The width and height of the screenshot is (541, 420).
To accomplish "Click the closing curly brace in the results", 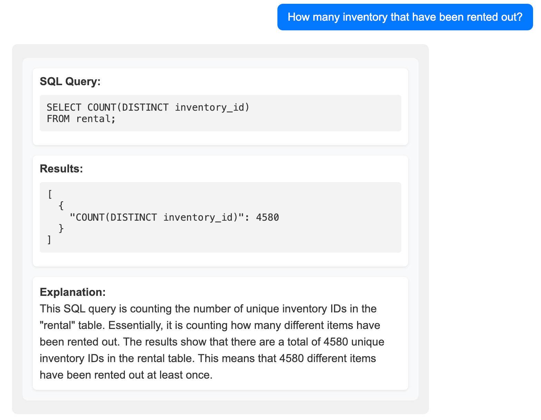I will click(61, 228).
